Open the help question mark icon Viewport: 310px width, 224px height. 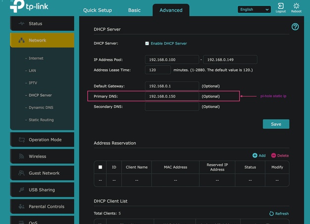click(x=295, y=27)
